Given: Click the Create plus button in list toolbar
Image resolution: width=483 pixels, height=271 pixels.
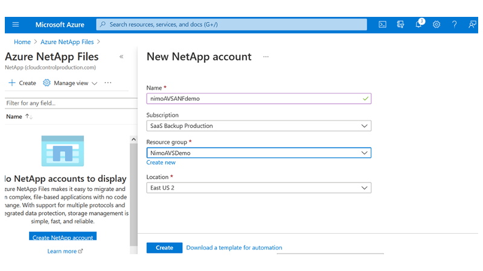Looking at the screenshot, I should coord(22,83).
